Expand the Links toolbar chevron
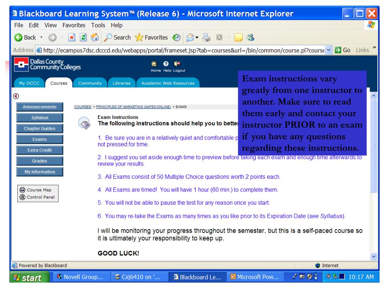 coord(374,47)
